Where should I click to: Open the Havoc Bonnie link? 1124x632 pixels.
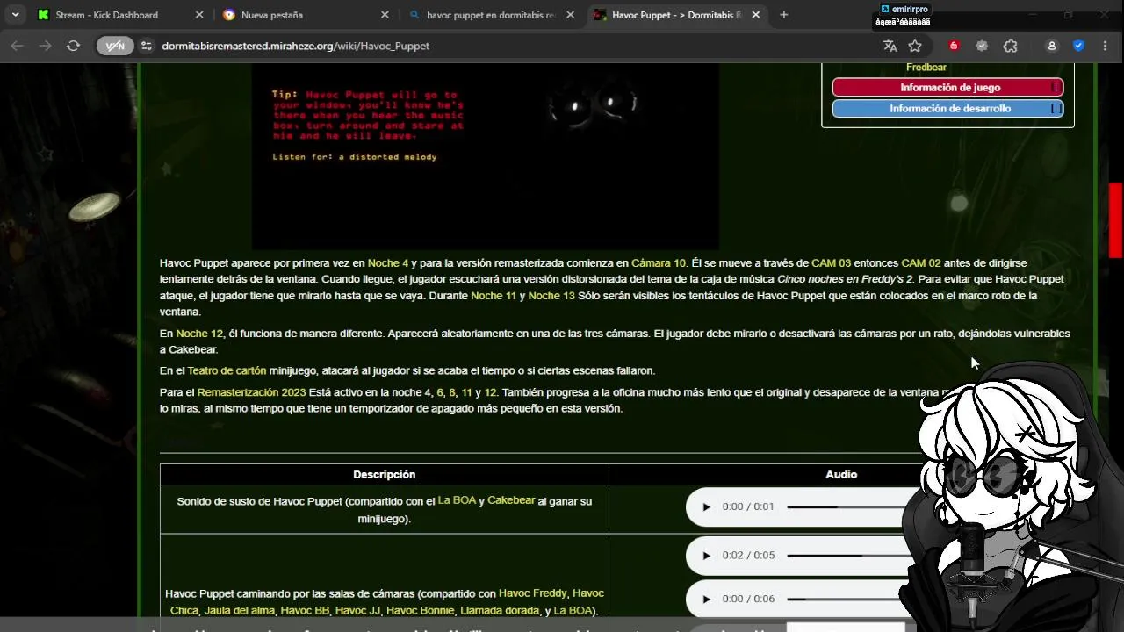pyautogui.click(x=420, y=611)
